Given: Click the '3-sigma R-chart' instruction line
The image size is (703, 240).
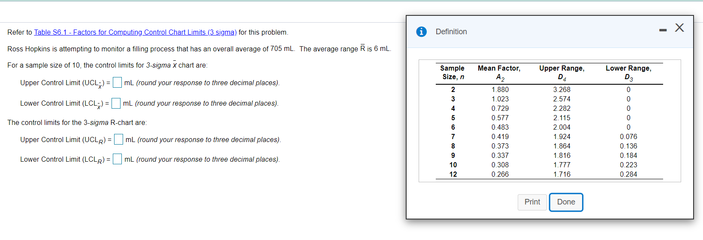Looking at the screenshot, I should [77, 122].
